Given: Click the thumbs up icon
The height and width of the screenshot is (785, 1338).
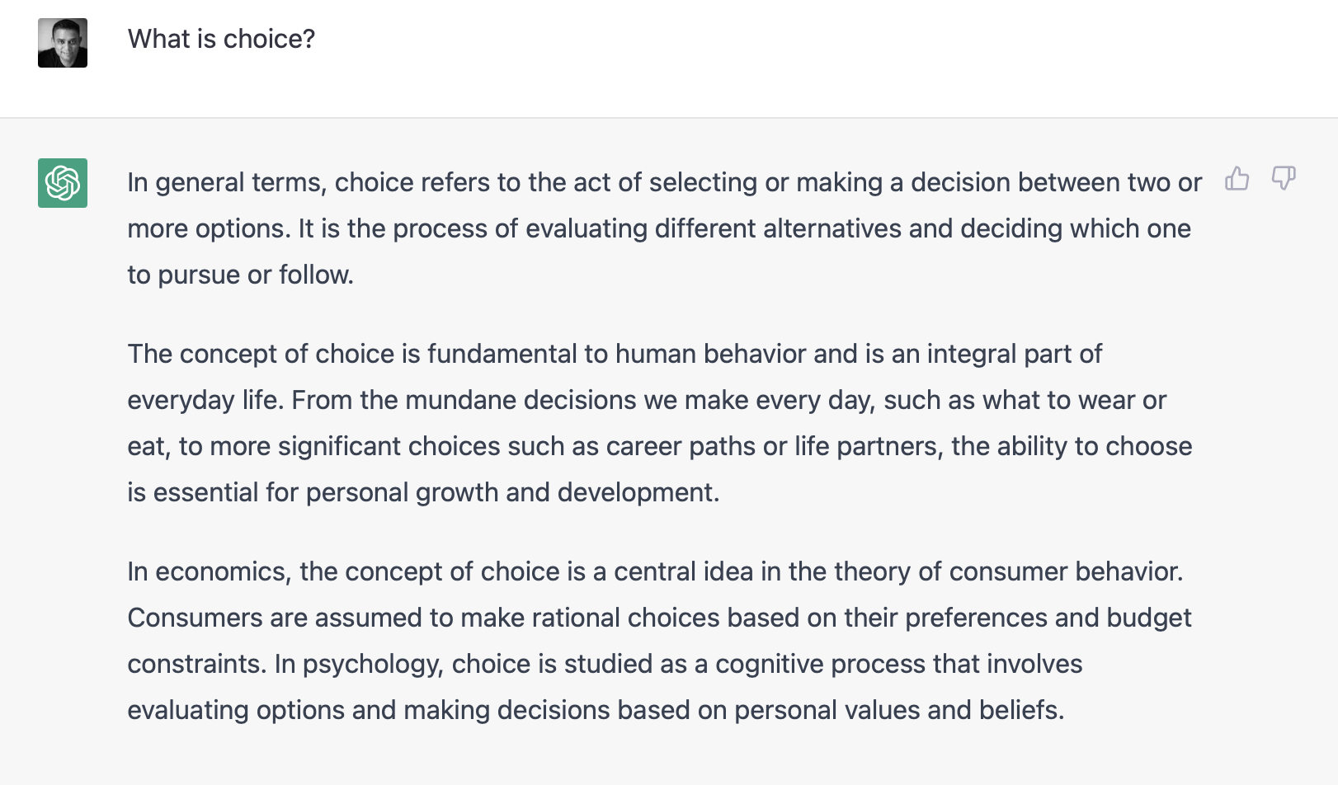Looking at the screenshot, I should [x=1237, y=178].
